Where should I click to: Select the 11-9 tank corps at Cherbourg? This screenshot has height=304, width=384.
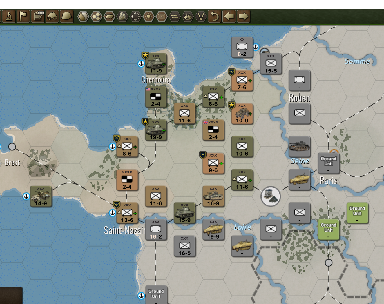pyautogui.click(x=156, y=63)
